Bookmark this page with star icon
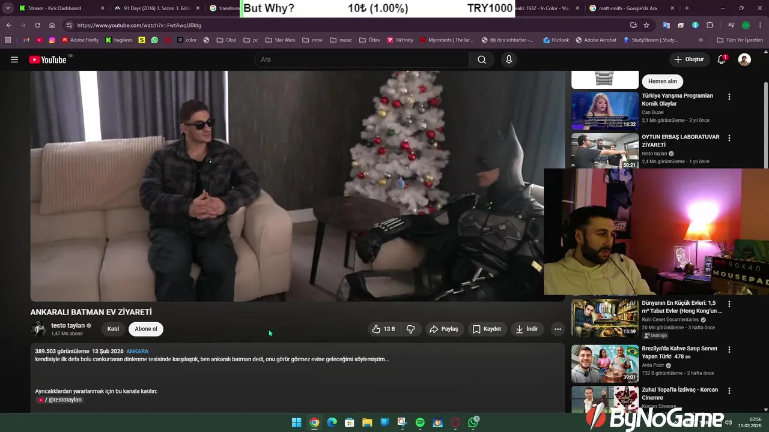 pos(646,25)
